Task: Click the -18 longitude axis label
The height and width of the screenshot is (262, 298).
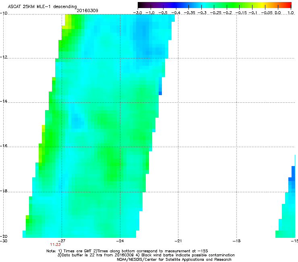Action: tap(236, 241)
